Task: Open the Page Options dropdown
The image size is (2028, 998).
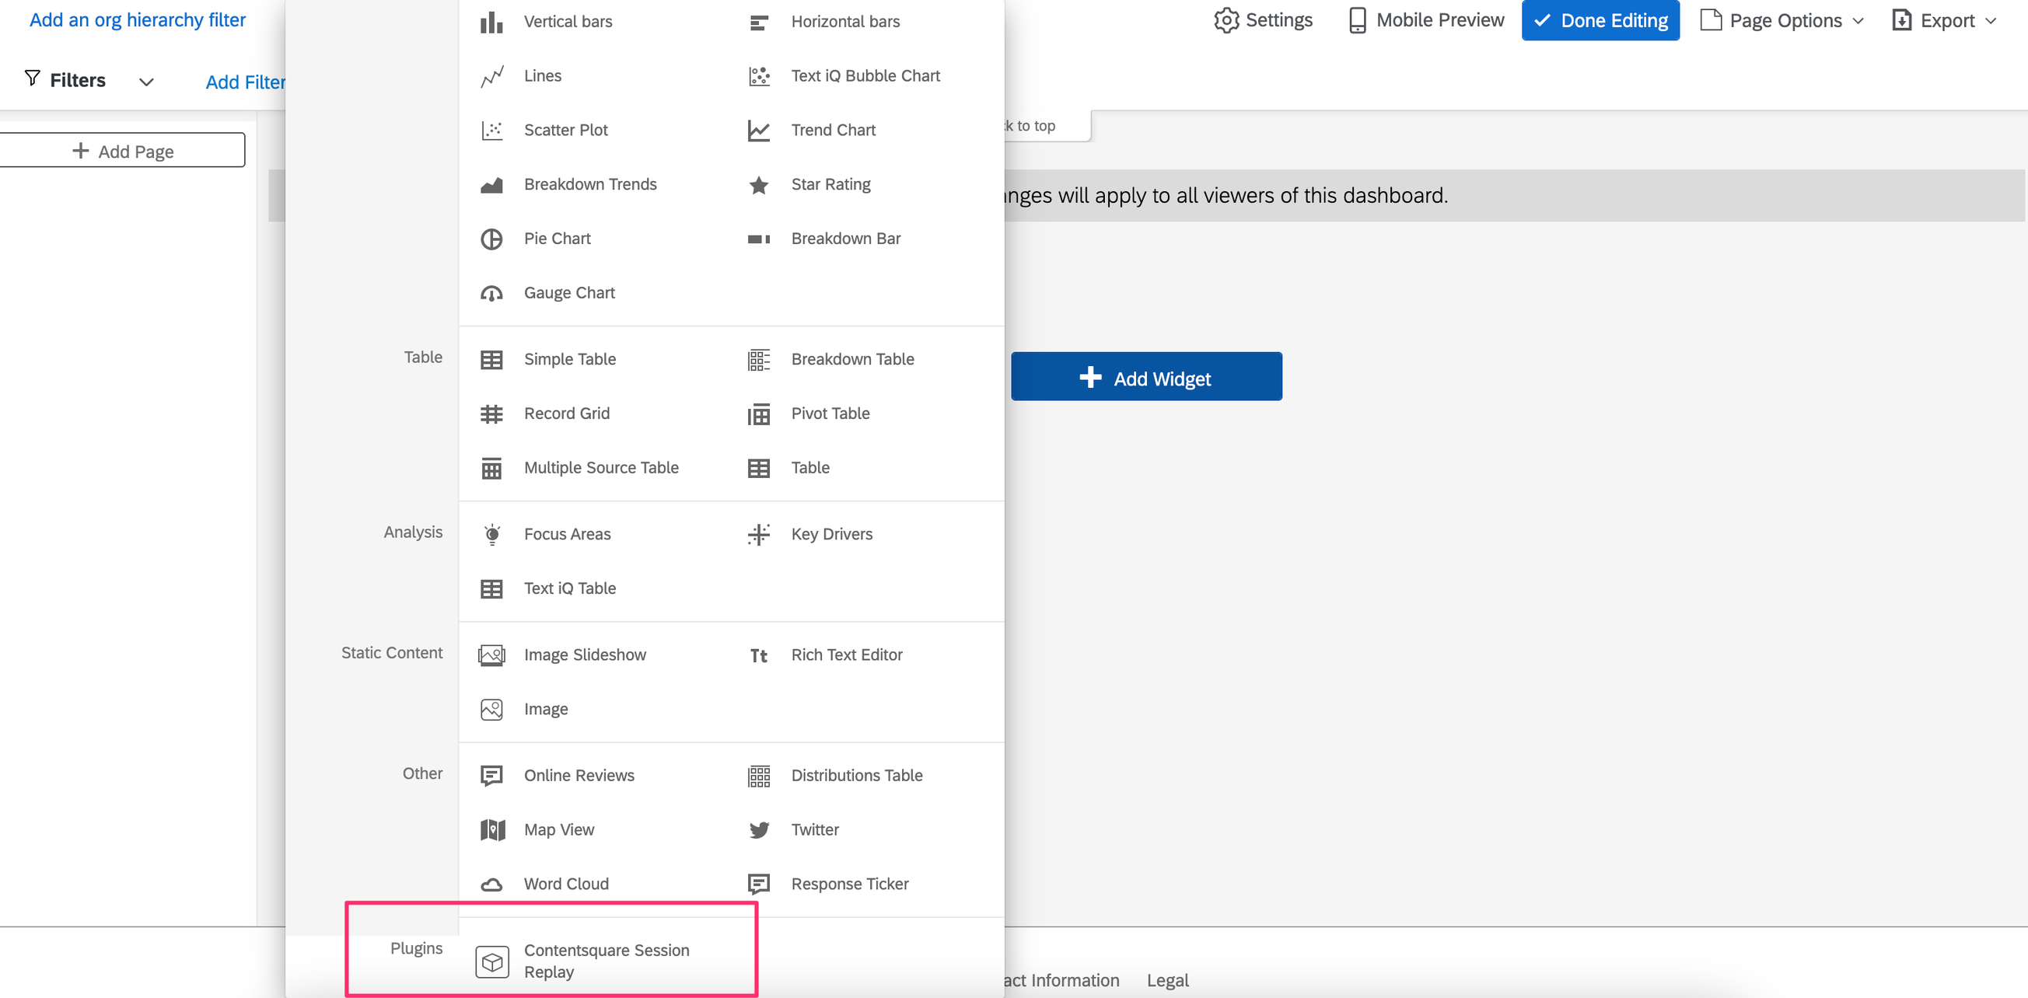Action: click(x=1781, y=19)
